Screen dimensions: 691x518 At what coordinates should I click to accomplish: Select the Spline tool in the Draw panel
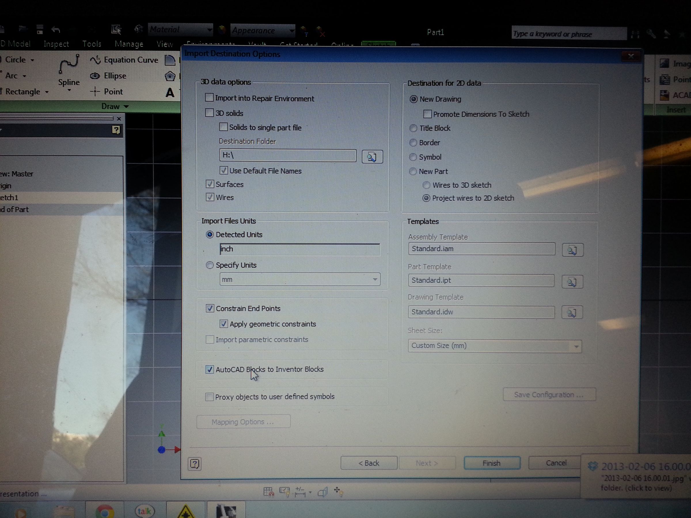point(69,70)
